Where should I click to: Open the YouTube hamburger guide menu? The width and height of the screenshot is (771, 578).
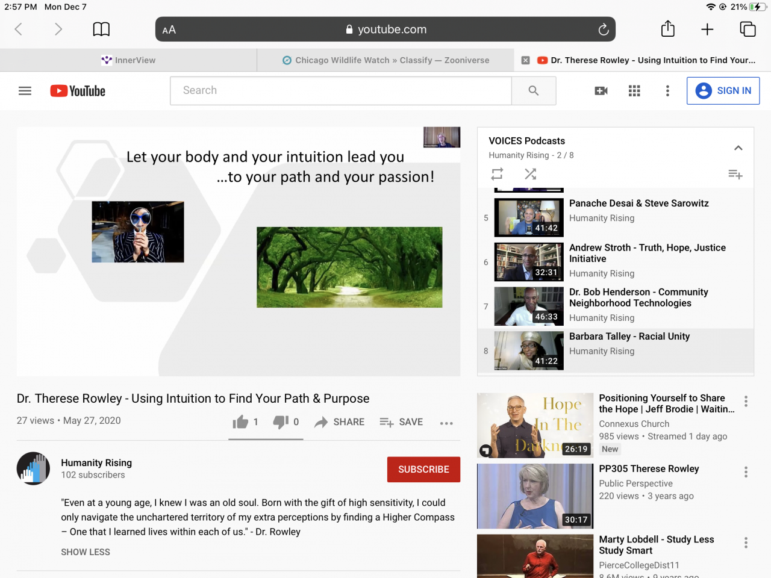click(x=25, y=91)
